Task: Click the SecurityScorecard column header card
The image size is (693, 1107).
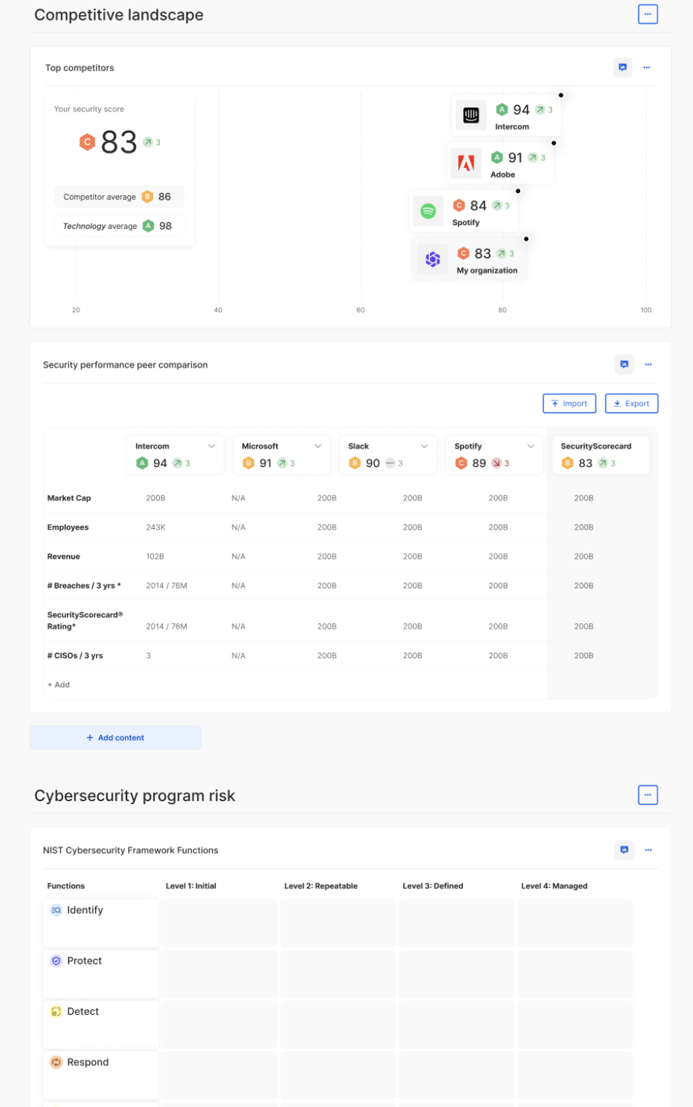Action: tap(601, 455)
